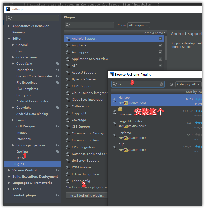Click project-level icon beside Version Control
205x216 pixels.
[x=57, y=170]
